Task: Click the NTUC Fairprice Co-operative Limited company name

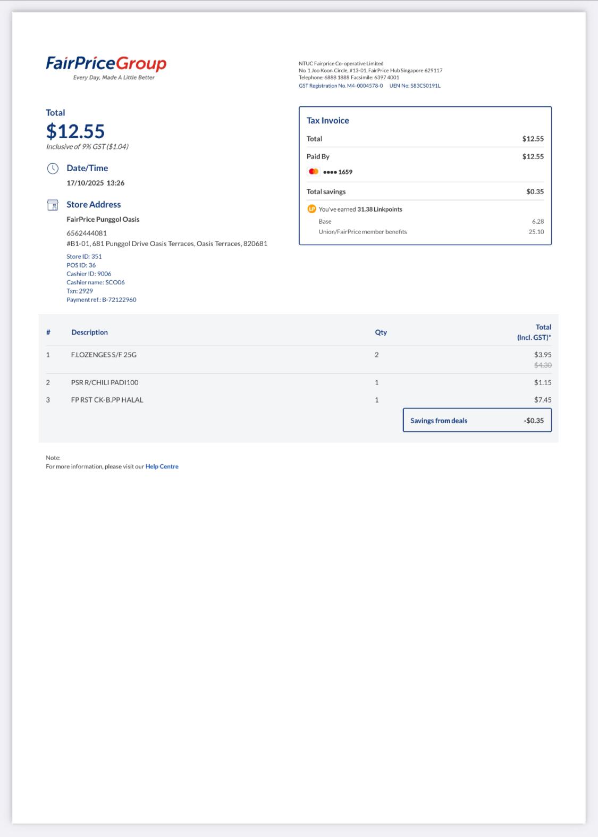Action: [x=341, y=63]
